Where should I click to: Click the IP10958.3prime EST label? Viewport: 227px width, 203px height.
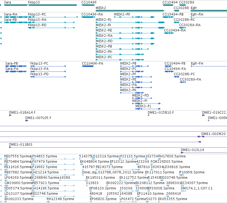192,172
